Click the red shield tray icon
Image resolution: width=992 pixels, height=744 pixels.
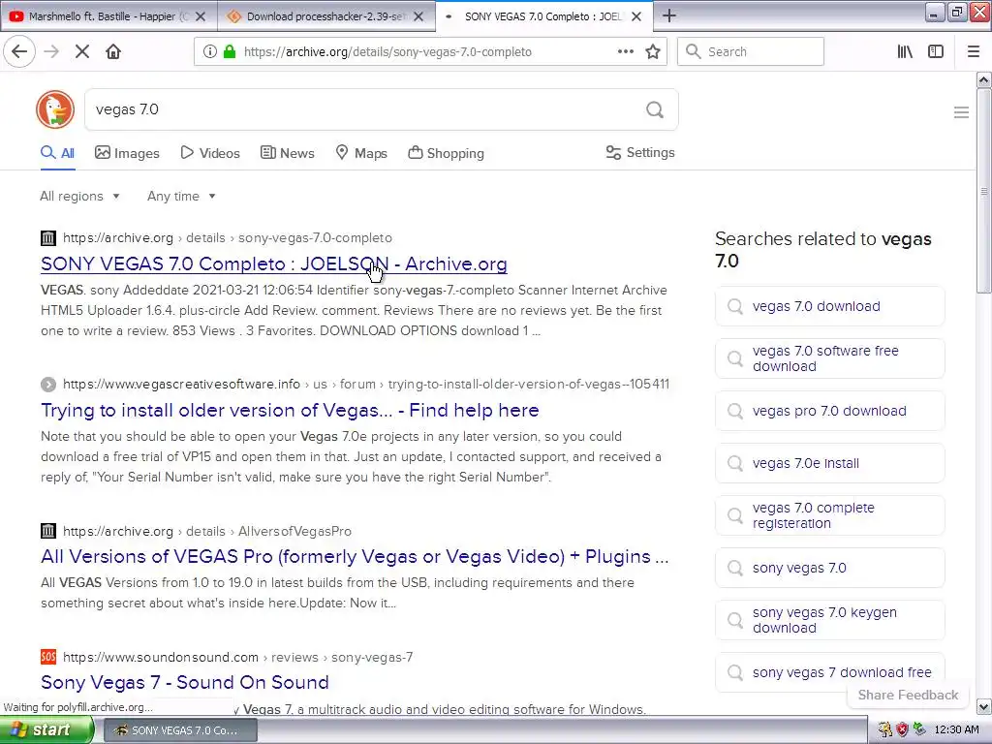(x=902, y=730)
